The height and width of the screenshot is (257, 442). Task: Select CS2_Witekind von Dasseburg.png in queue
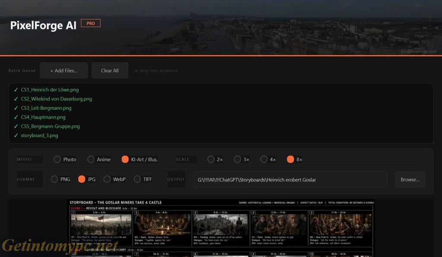[x=57, y=99]
